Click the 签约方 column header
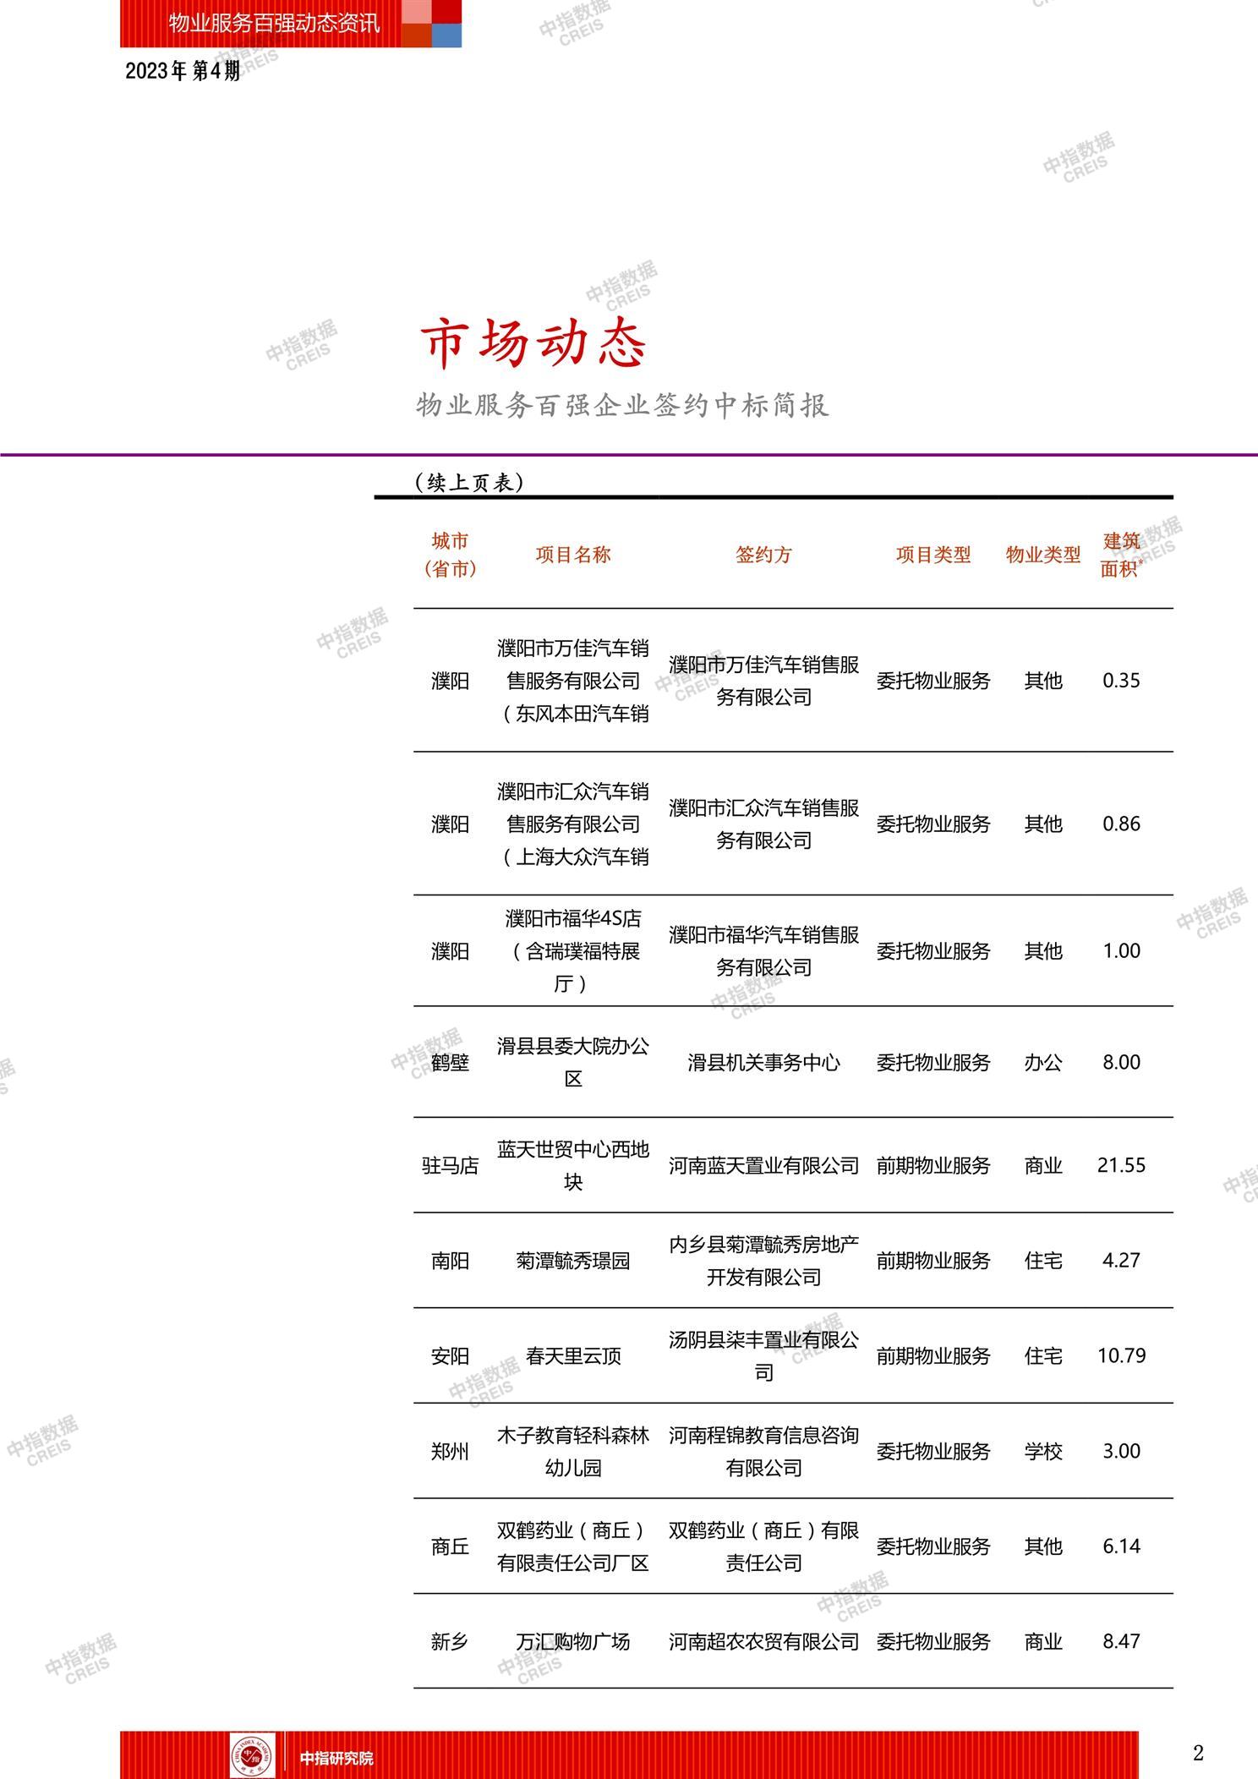This screenshot has width=1258, height=1779. pyautogui.click(x=763, y=555)
